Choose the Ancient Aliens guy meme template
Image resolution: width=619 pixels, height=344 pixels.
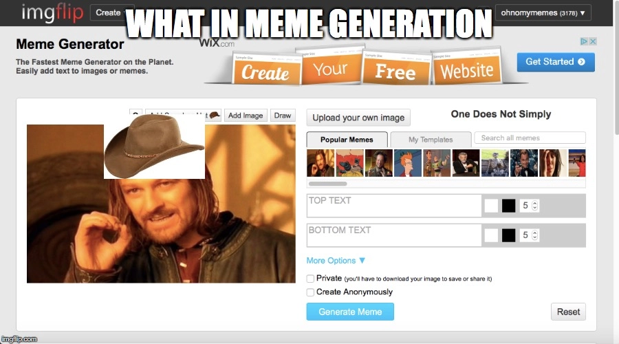[379, 163]
